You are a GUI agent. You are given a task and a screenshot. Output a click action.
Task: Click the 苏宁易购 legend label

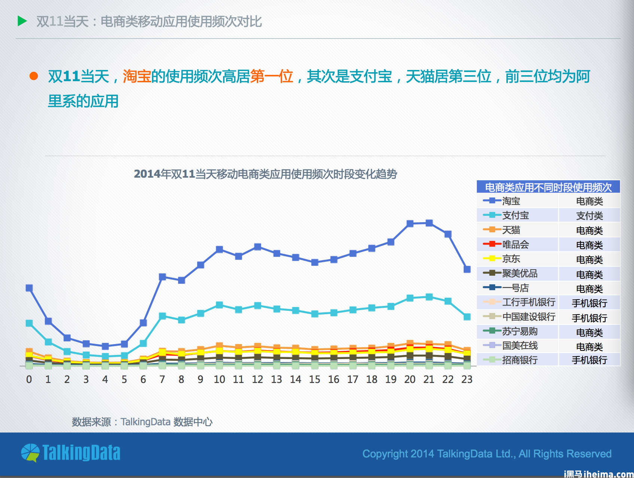[x=520, y=331]
